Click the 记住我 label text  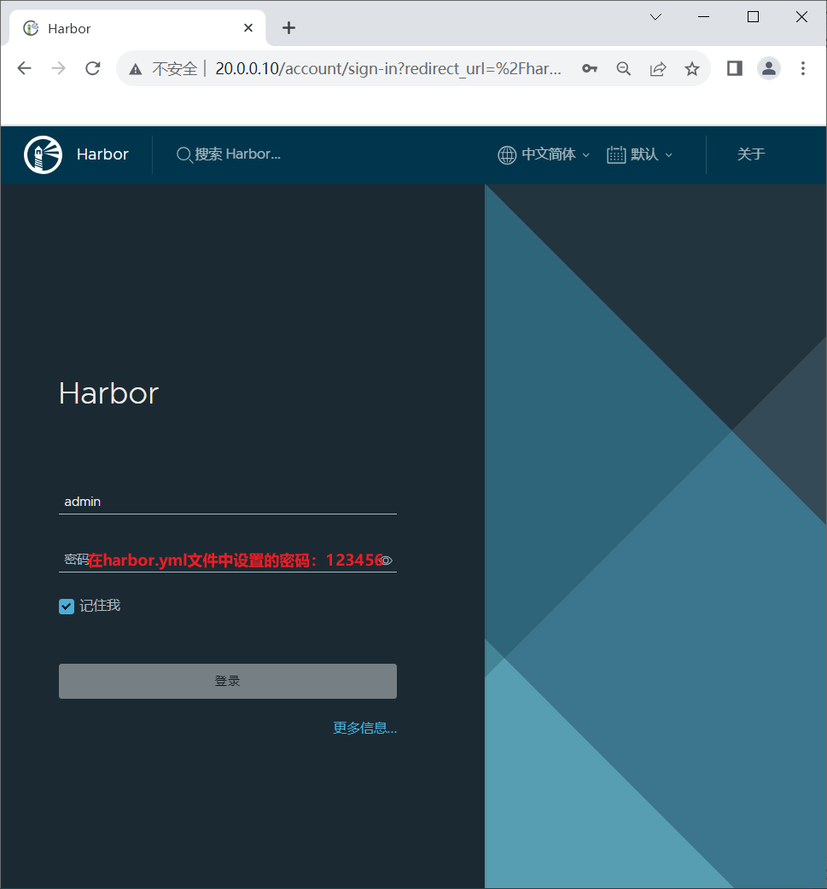click(100, 606)
